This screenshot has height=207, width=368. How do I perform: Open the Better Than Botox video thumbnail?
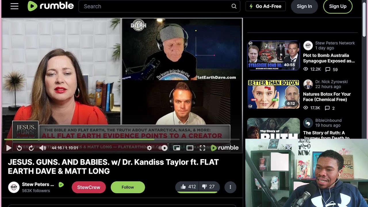[273, 94]
